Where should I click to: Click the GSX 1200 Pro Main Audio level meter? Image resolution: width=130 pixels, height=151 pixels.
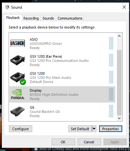111,77
